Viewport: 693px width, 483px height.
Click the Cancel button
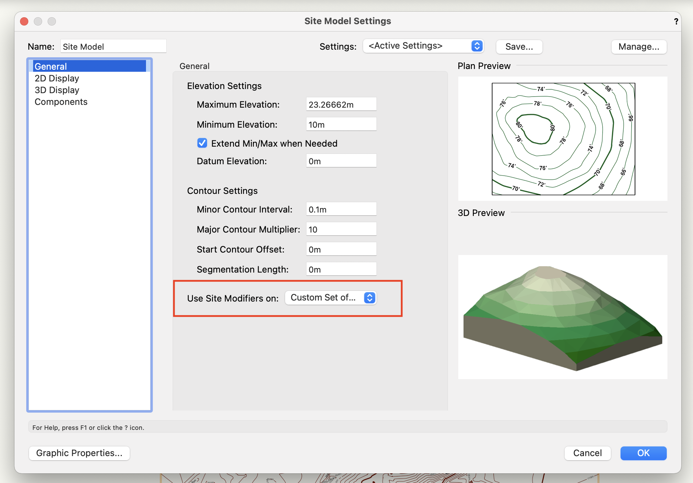[587, 453]
